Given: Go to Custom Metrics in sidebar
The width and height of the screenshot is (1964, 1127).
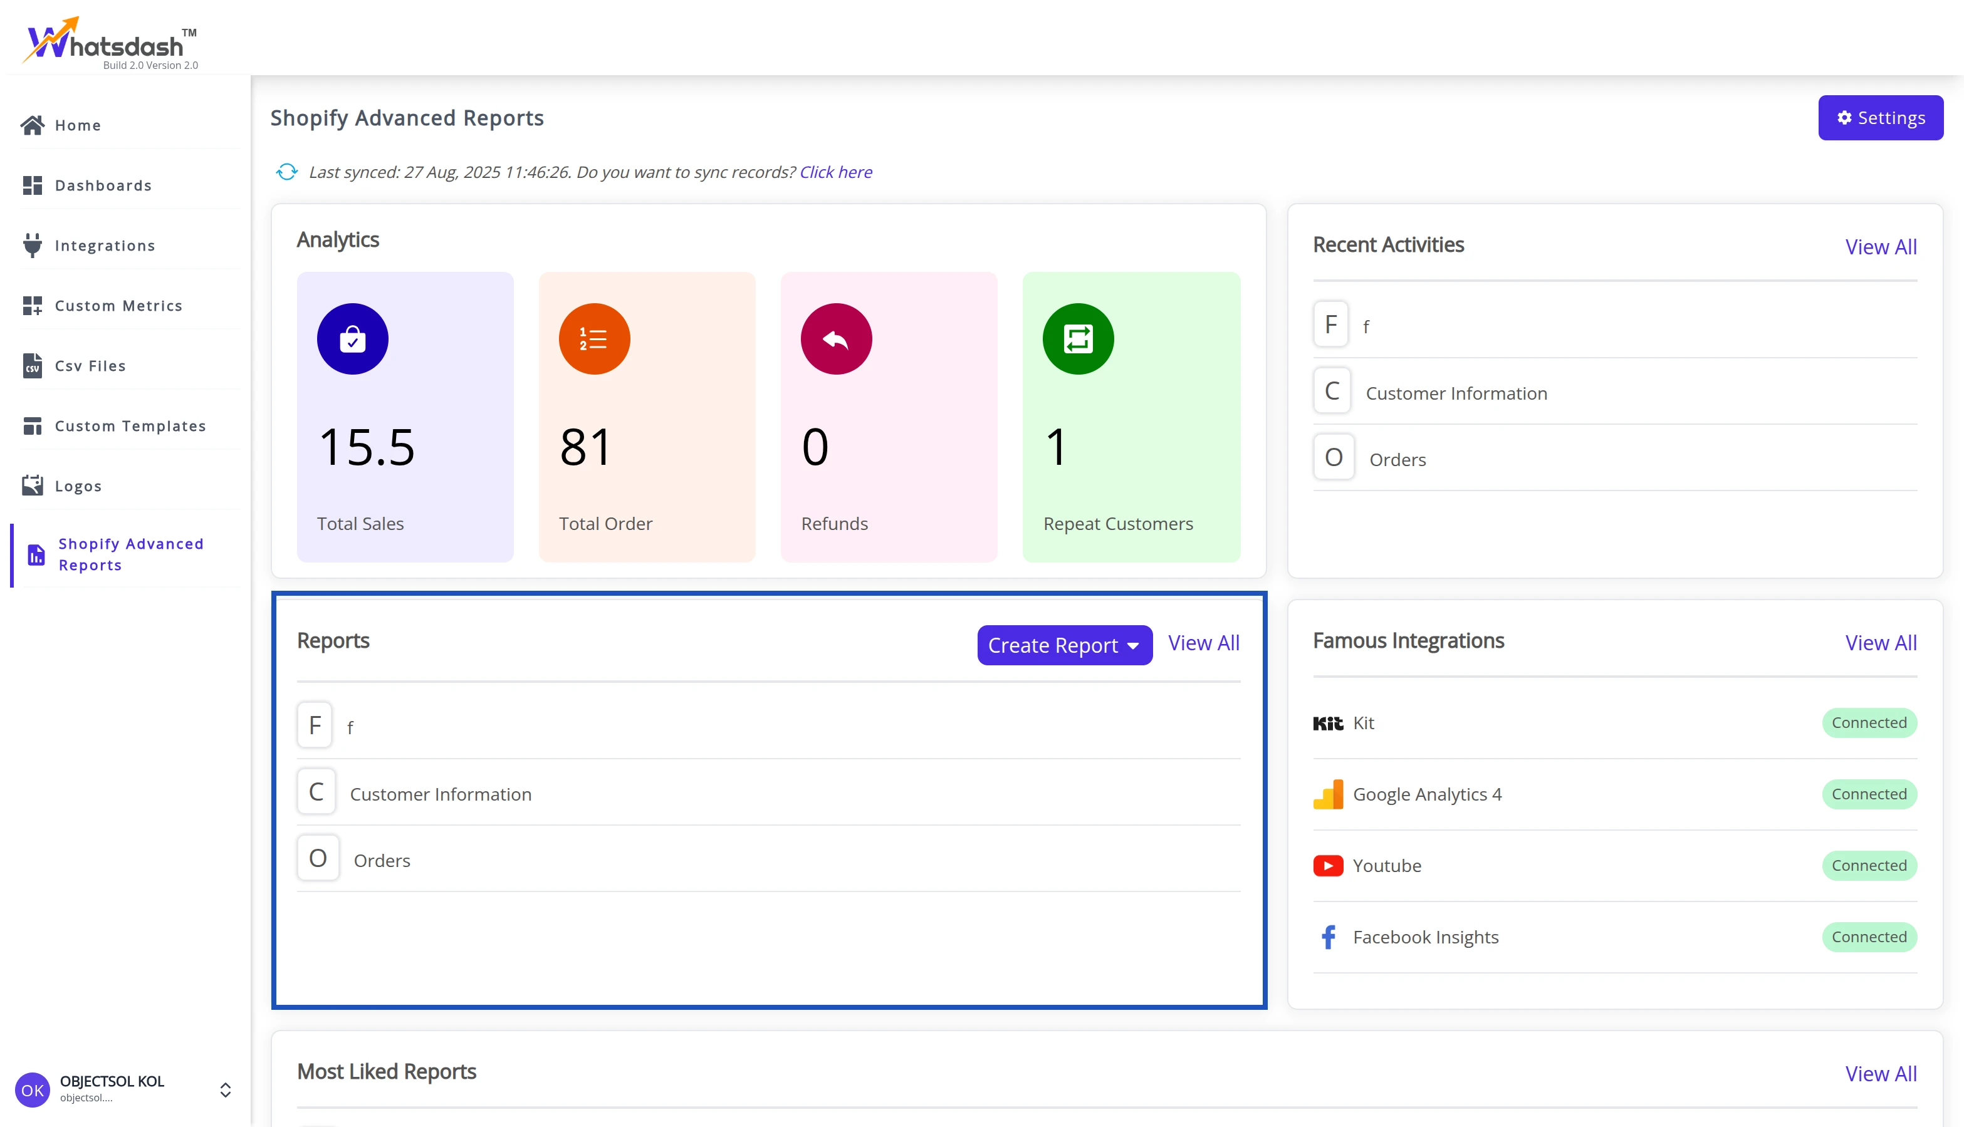Looking at the screenshot, I should pos(118,306).
